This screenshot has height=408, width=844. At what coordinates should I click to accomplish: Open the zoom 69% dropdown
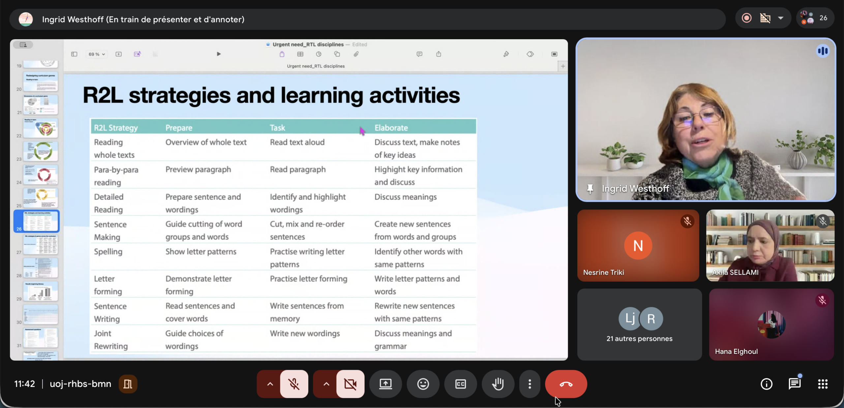[x=97, y=54]
